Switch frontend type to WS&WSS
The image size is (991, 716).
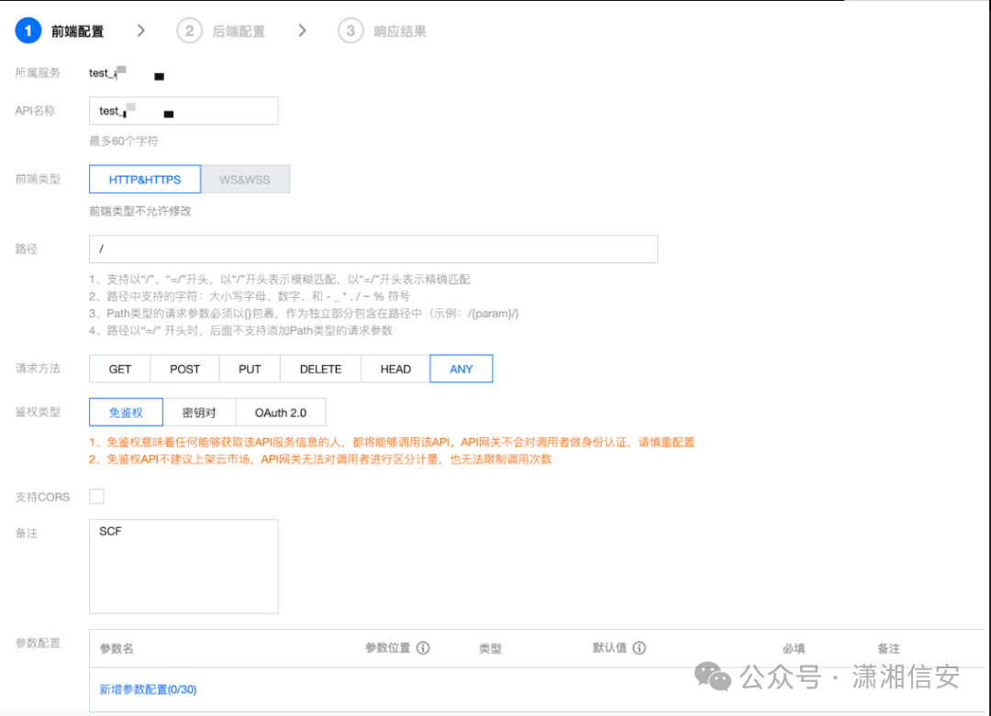click(x=245, y=179)
